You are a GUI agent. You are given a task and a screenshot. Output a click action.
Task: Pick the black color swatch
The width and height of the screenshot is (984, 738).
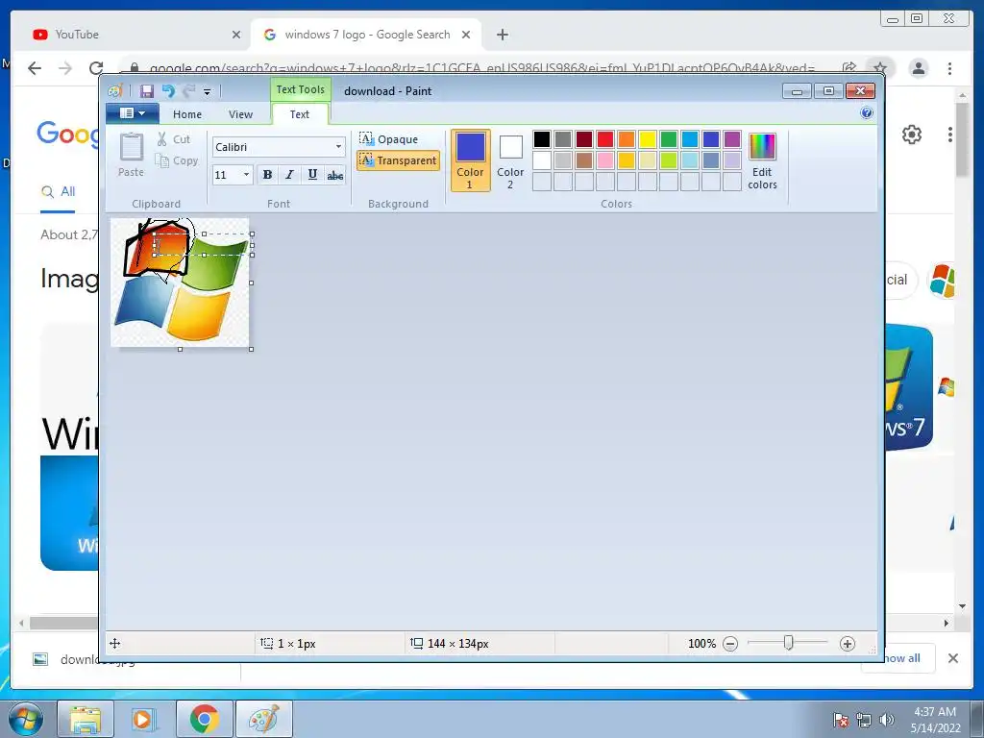point(542,138)
